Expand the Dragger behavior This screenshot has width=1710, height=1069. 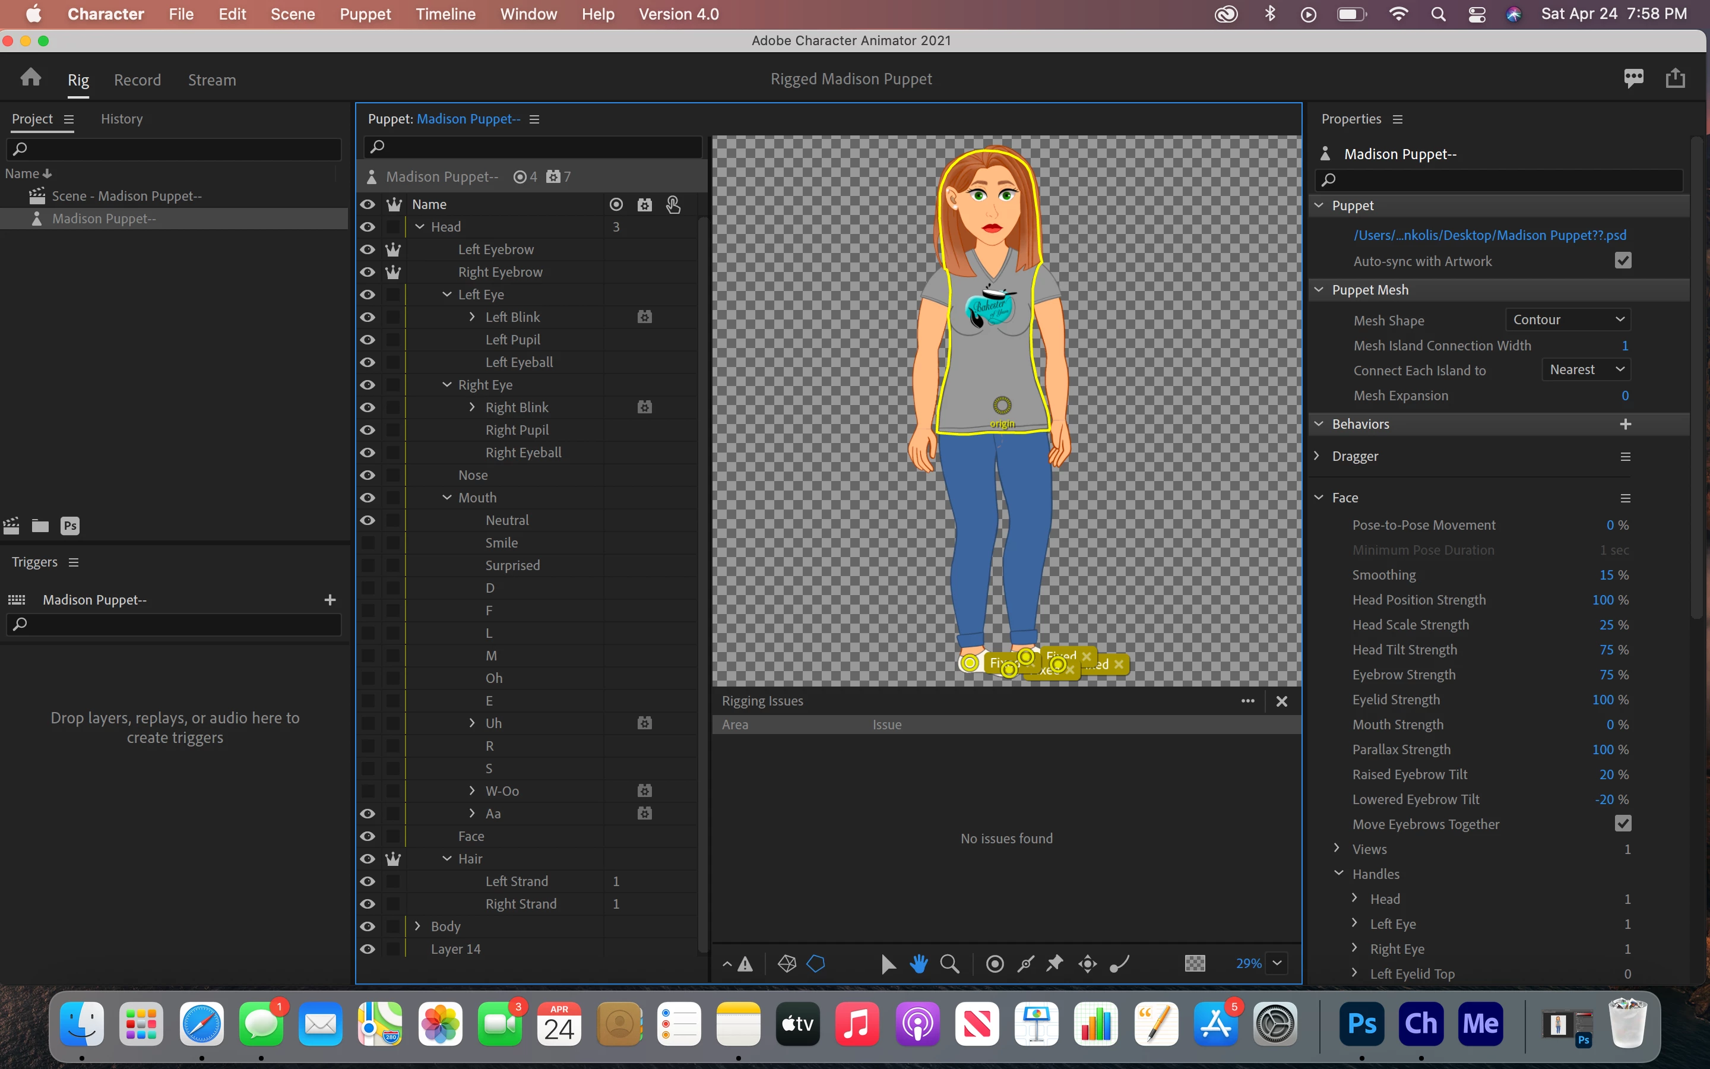(x=1317, y=456)
